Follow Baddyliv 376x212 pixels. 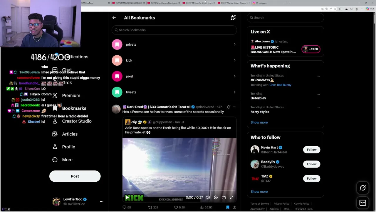click(312, 164)
